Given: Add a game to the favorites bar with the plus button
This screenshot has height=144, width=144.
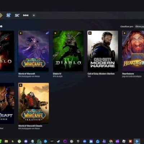Looking at the screenshot, I should click(x=34, y=15).
